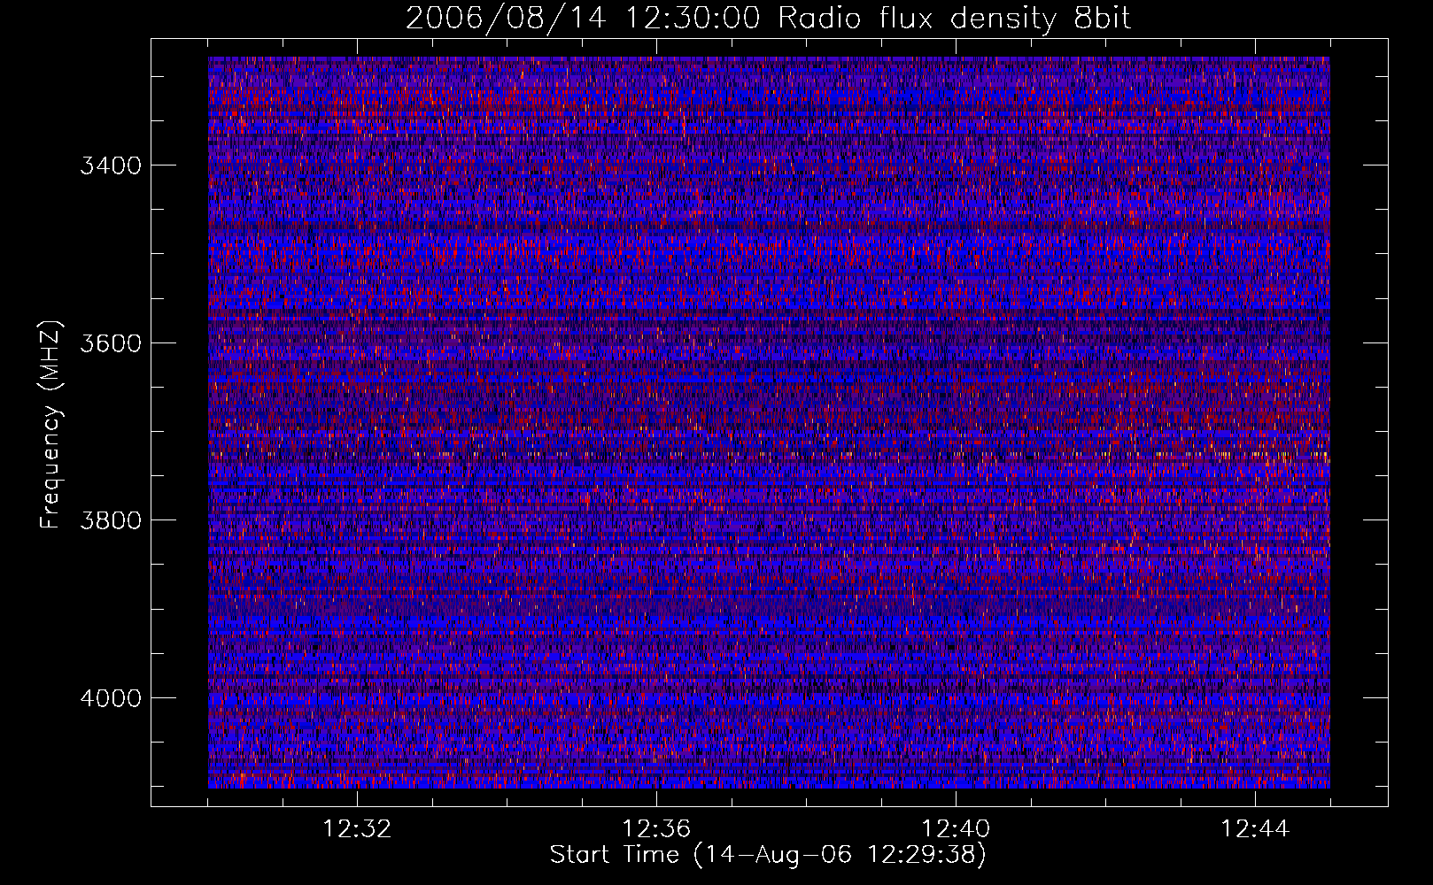Click the plot title '2006/08/14 12:30:00 Radio flux density 8bit'
Screen dimensions: 1433x885
click(x=768, y=19)
